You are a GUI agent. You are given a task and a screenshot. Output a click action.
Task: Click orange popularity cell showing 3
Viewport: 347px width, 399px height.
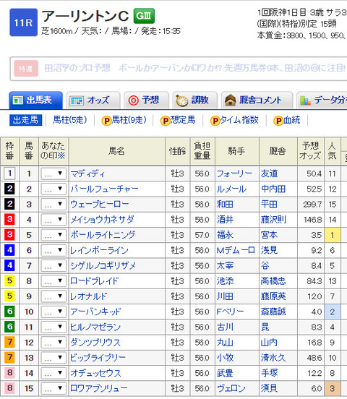[x=333, y=388]
